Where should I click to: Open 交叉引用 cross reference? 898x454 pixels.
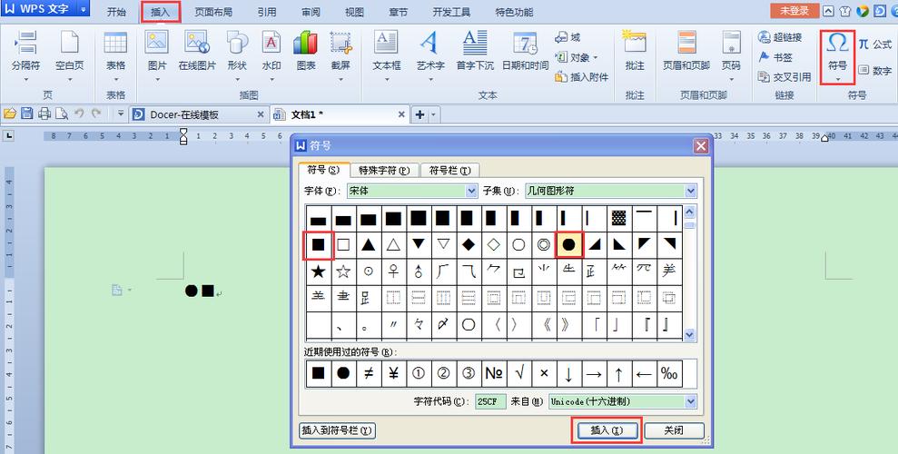784,76
